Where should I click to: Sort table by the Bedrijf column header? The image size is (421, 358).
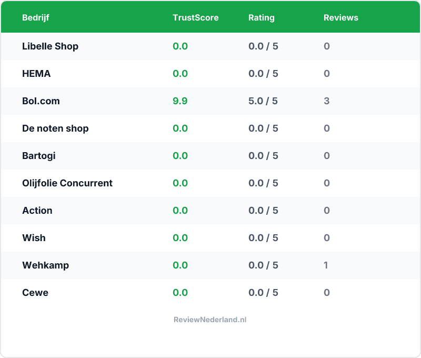[35, 17]
